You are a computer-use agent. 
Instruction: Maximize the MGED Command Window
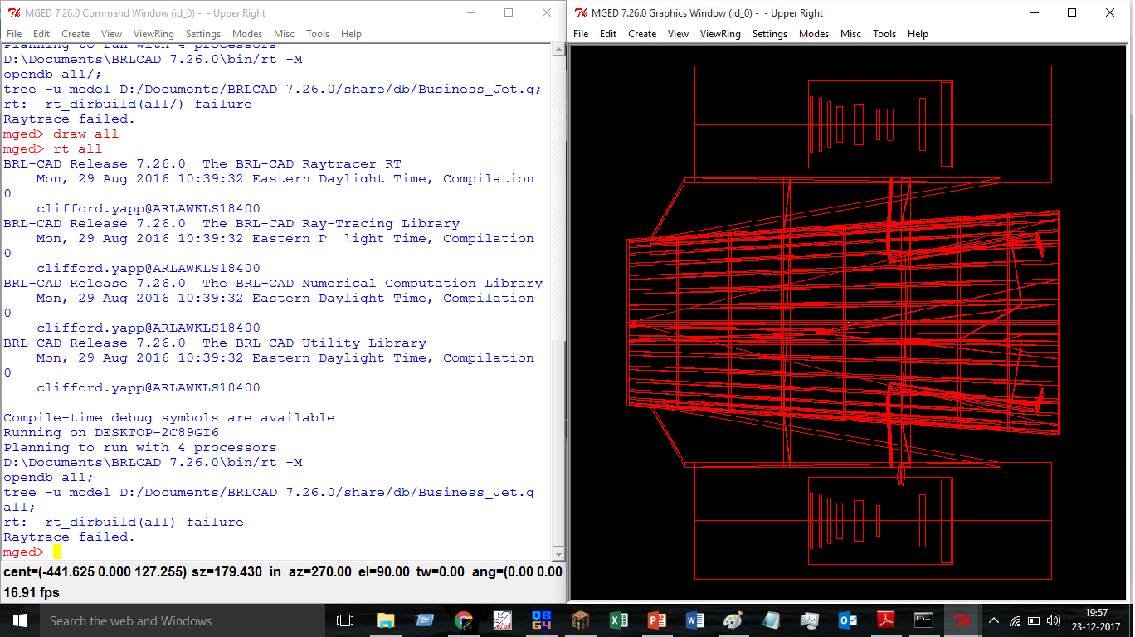[509, 12]
